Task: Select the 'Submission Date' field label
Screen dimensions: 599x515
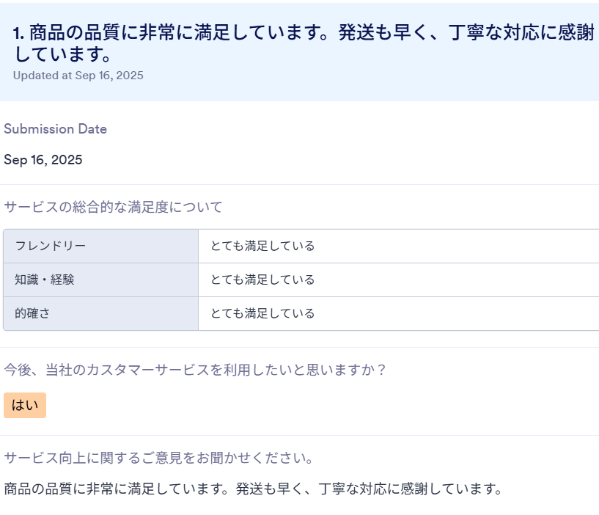Action: click(55, 129)
